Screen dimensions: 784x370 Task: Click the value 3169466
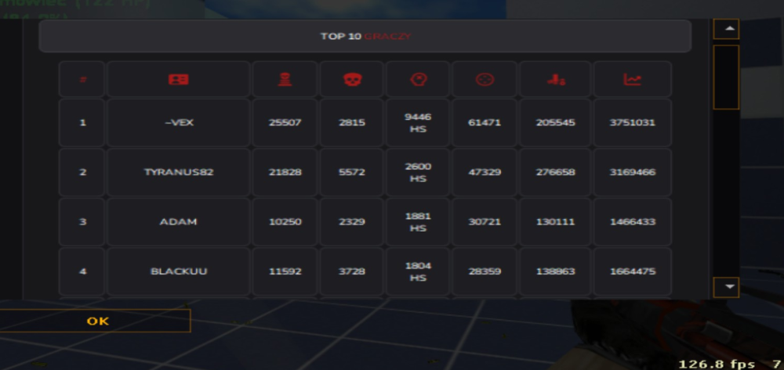pos(632,172)
